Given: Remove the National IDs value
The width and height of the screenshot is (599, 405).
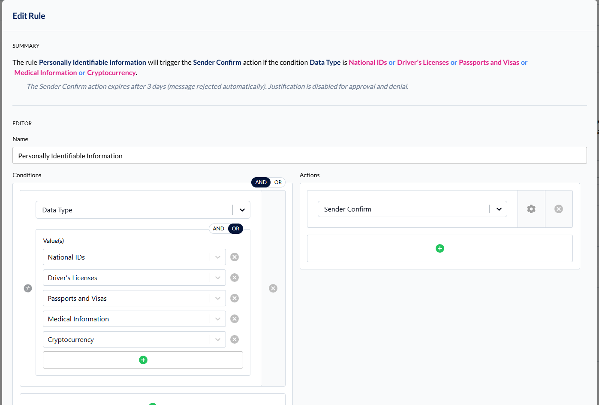Looking at the screenshot, I should click(x=235, y=257).
